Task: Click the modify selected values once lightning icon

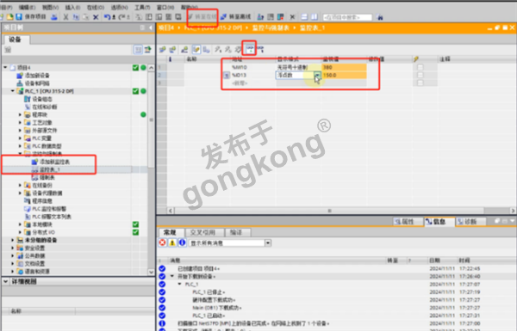Action: point(218,50)
